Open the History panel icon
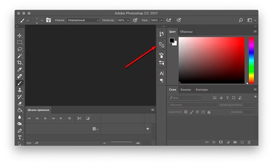The width and height of the screenshot is (273, 165). (x=162, y=34)
